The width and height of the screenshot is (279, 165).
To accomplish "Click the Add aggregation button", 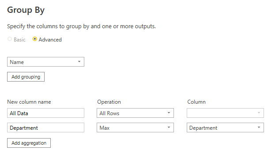I will coord(29,143).
